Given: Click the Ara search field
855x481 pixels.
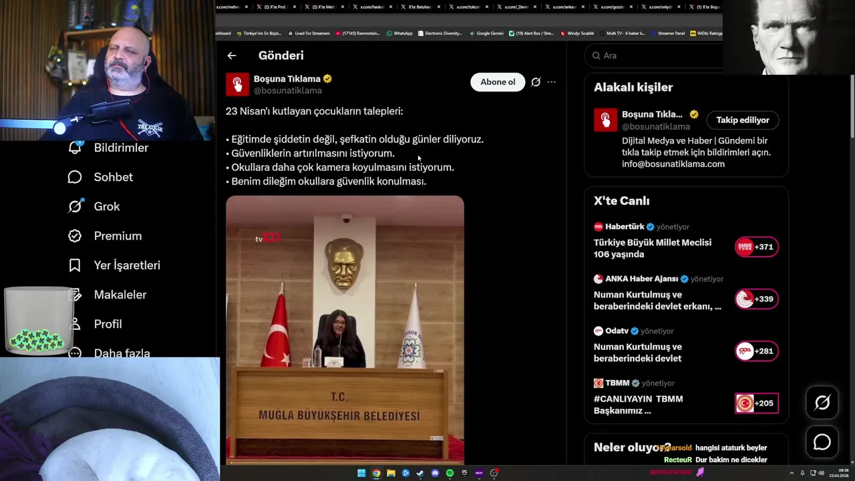Looking at the screenshot, I should (x=655, y=55).
